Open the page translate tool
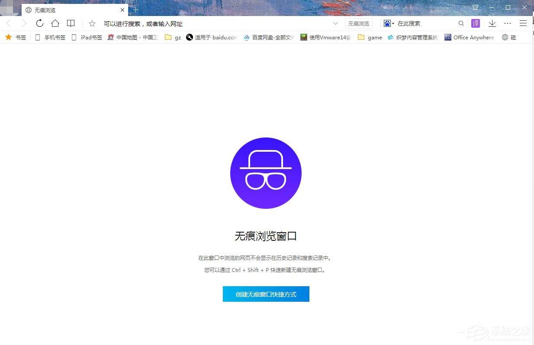534x345 pixels. (475, 23)
